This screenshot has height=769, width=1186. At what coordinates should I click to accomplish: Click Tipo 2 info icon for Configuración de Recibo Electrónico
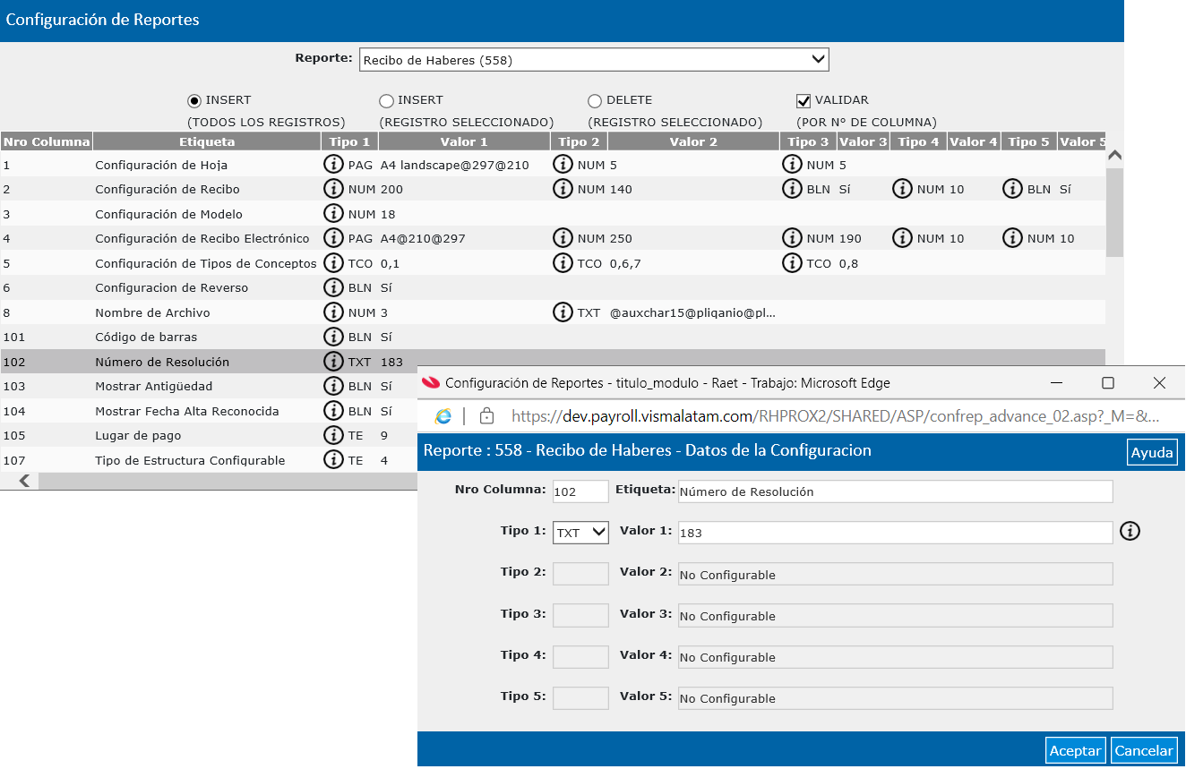tap(563, 238)
